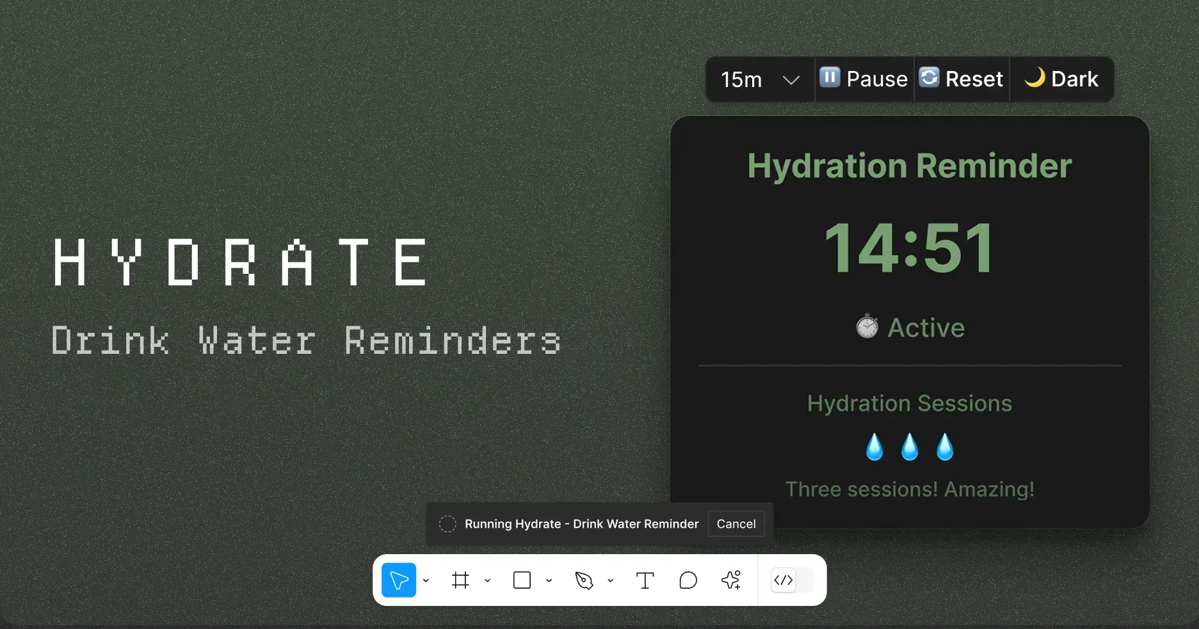Select the Pen tool
Viewport: 1199px width, 629px height.
click(584, 580)
